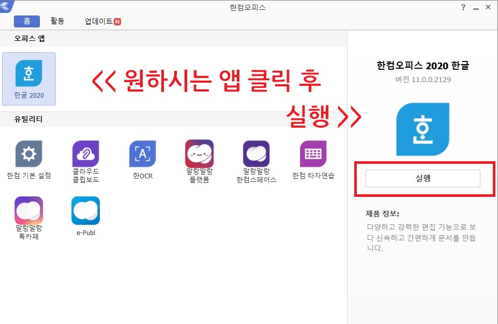Screen dimensions: 498x324
Task: Click the large 한글 product logo
Action: 422,128
